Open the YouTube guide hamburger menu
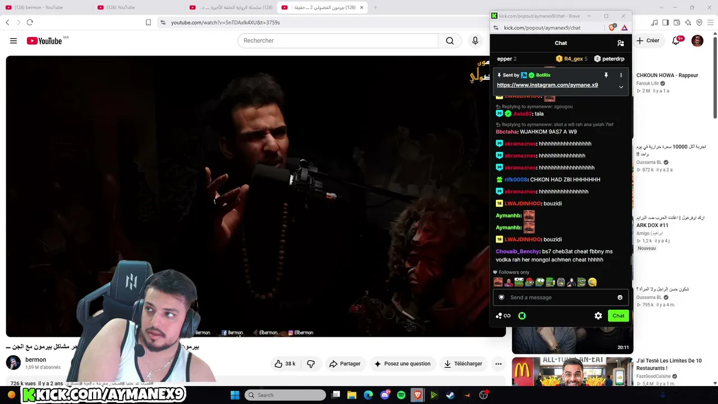 point(13,41)
